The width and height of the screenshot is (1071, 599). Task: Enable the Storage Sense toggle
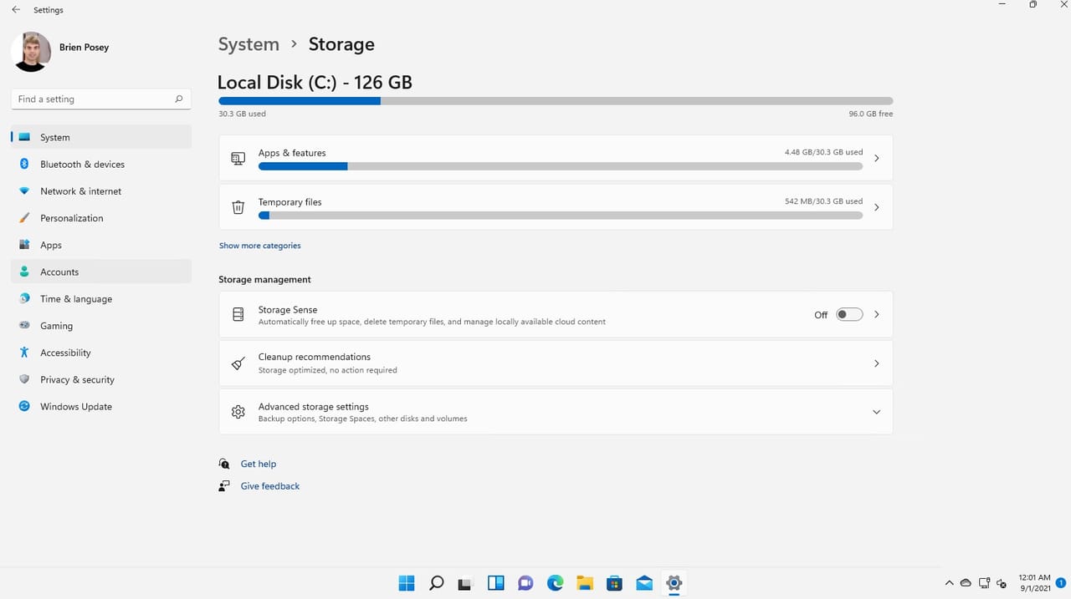[848, 314]
